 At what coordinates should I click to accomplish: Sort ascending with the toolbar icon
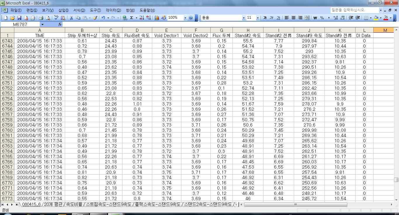click(141, 18)
